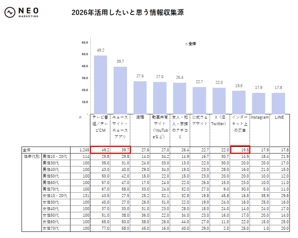
Task: Select the 39.7 news site bar
Action: click(x=120, y=90)
